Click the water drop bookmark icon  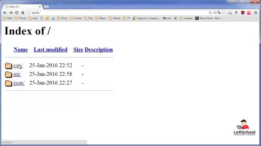point(53,18)
